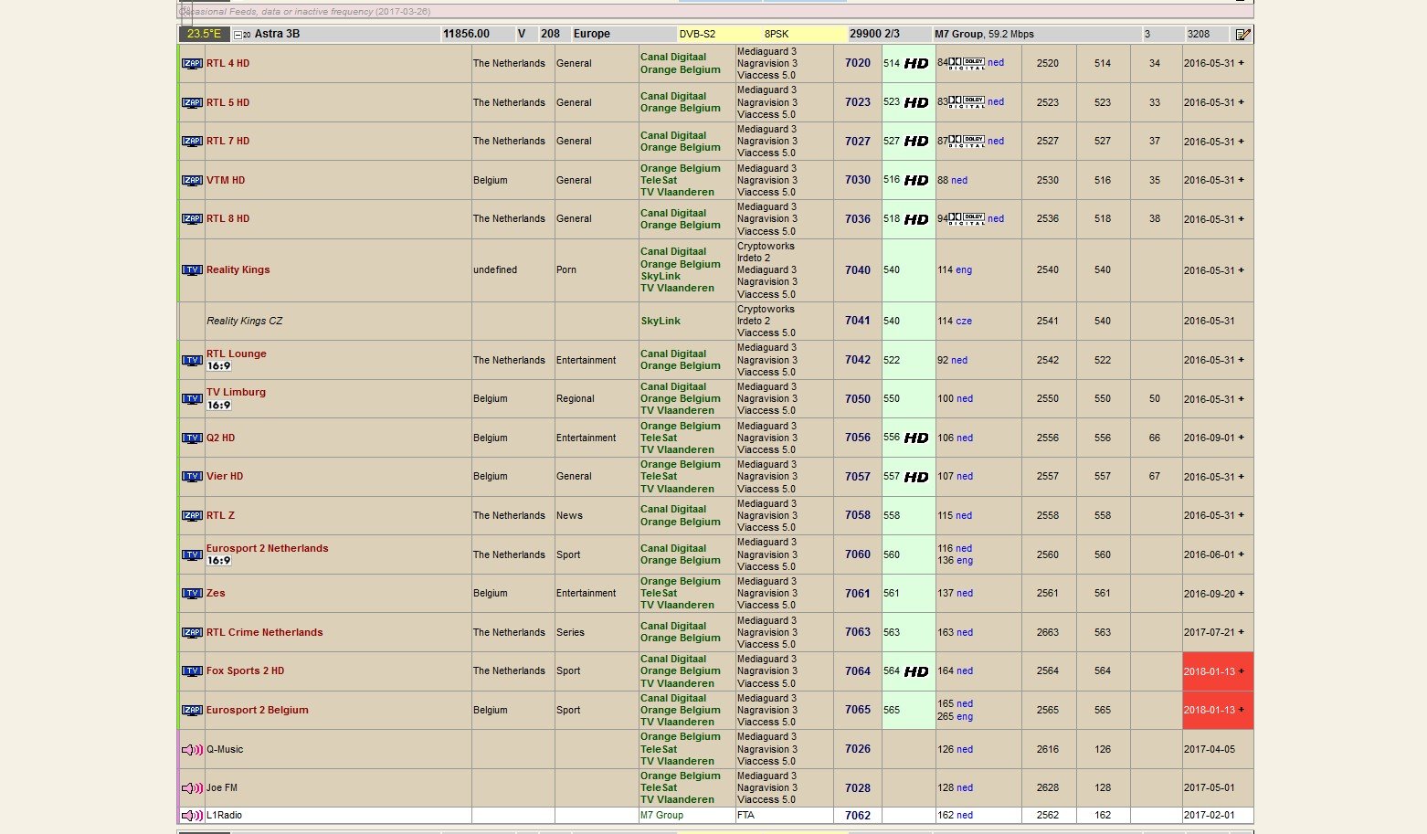
Task: Click the 'FTA' encryption cell for L1Radio
Action: click(745, 816)
